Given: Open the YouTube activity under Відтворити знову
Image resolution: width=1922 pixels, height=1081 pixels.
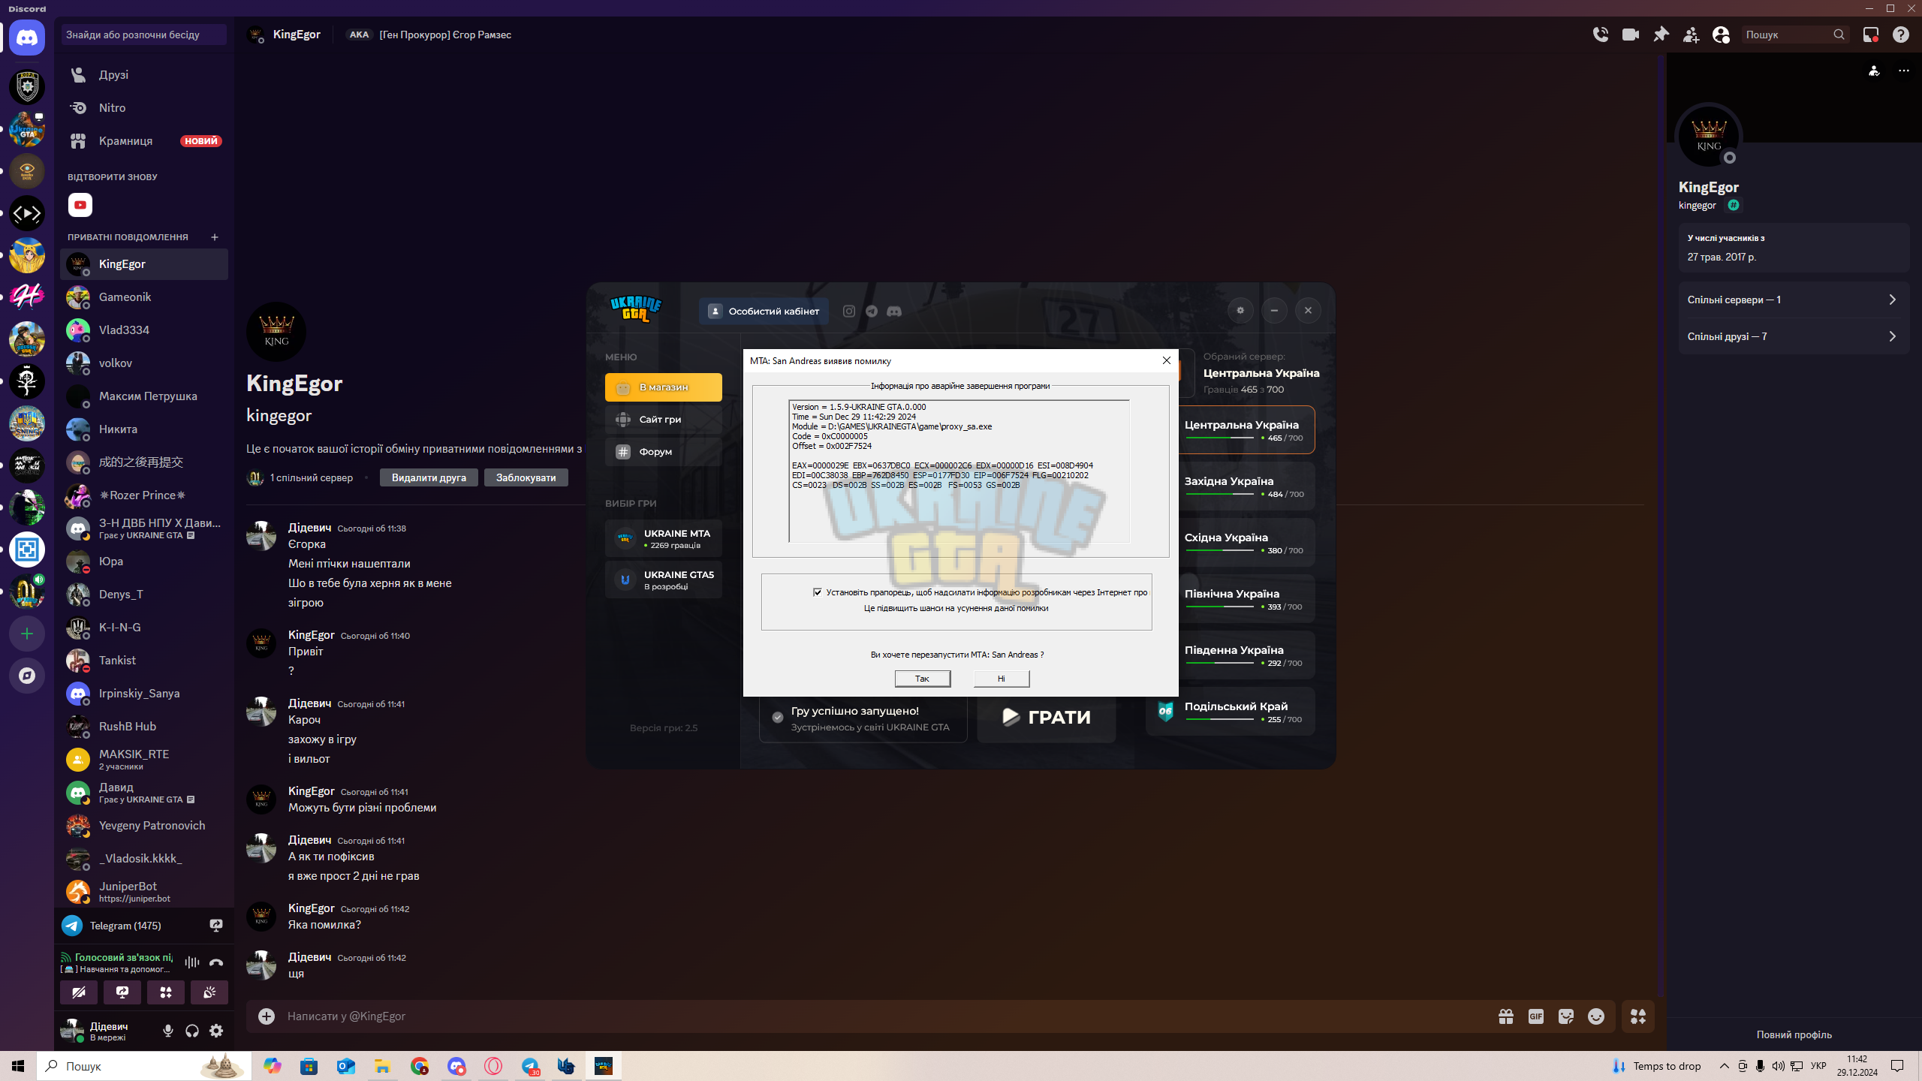Looking at the screenshot, I should 80,205.
